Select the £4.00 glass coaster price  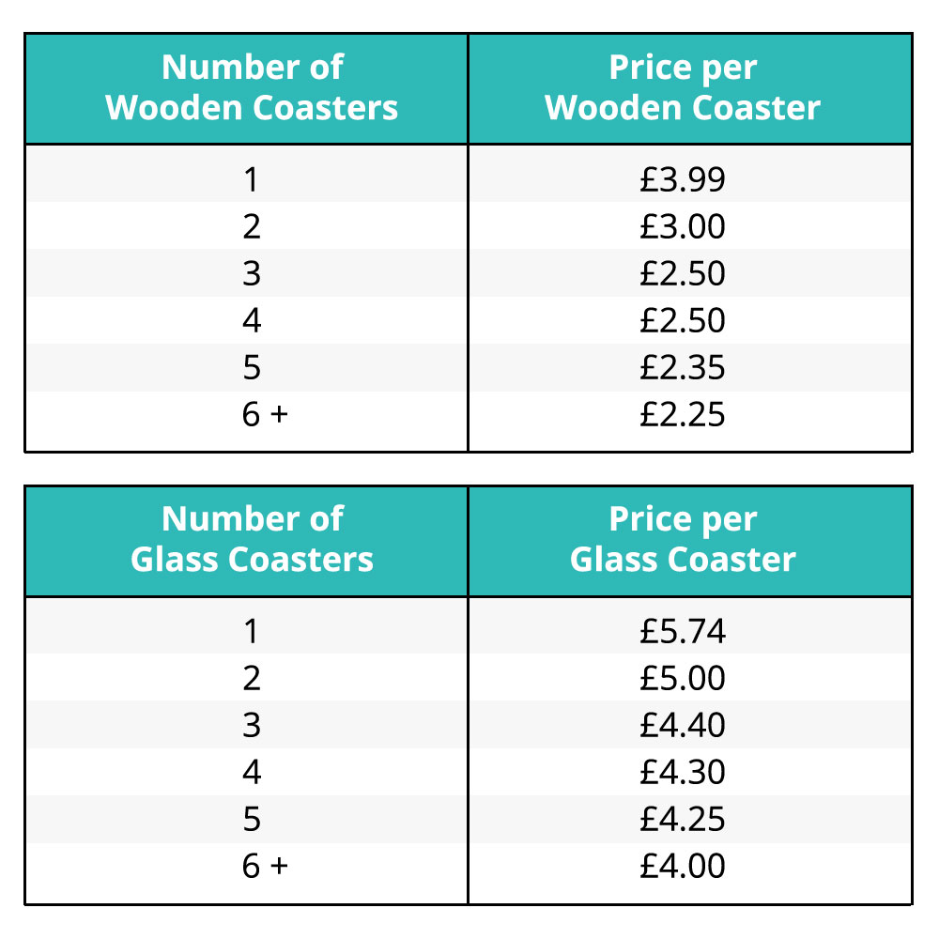683,866
